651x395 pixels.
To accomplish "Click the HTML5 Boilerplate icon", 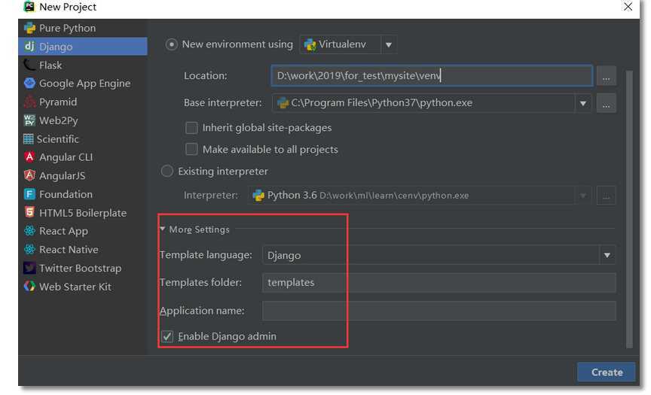I will (29, 212).
